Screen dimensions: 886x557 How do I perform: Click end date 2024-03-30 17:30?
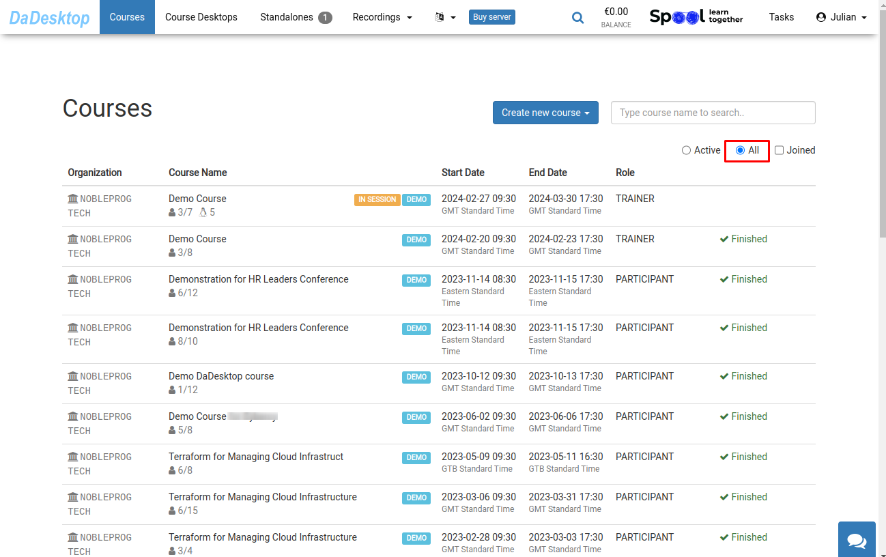566,199
